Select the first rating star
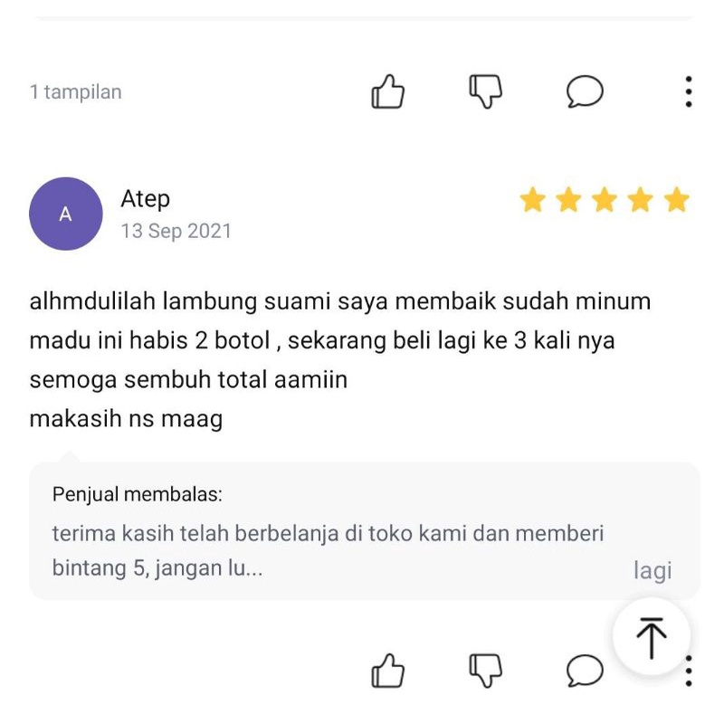The height and width of the screenshot is (724, 724). [533, 200]
